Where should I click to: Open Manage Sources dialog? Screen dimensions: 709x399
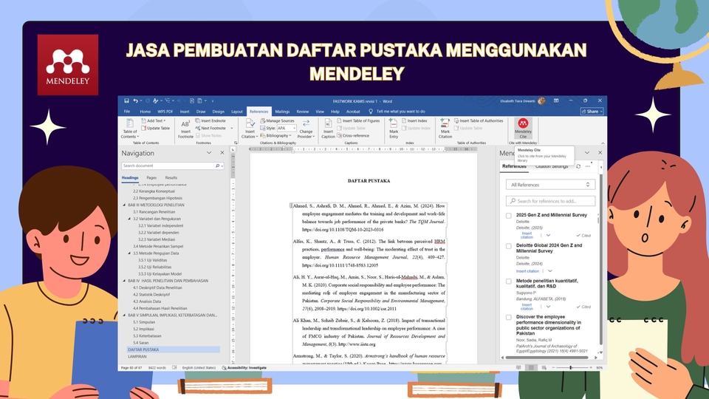click(x=277, y=120)
